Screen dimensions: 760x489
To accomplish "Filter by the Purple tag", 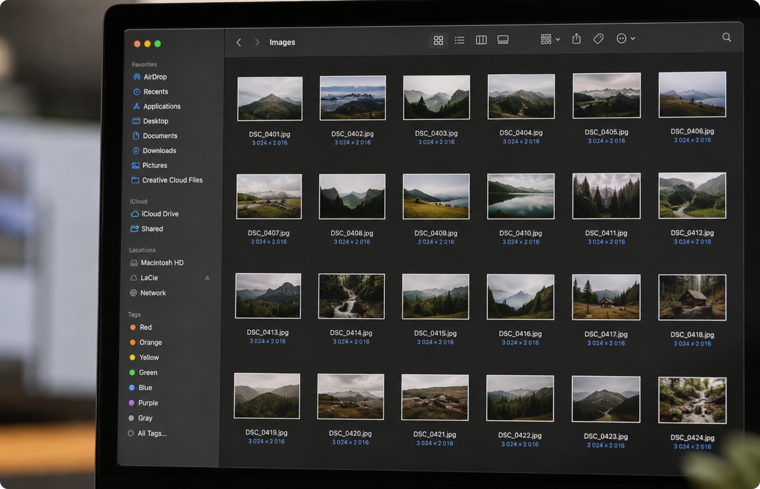I will 143,403.
